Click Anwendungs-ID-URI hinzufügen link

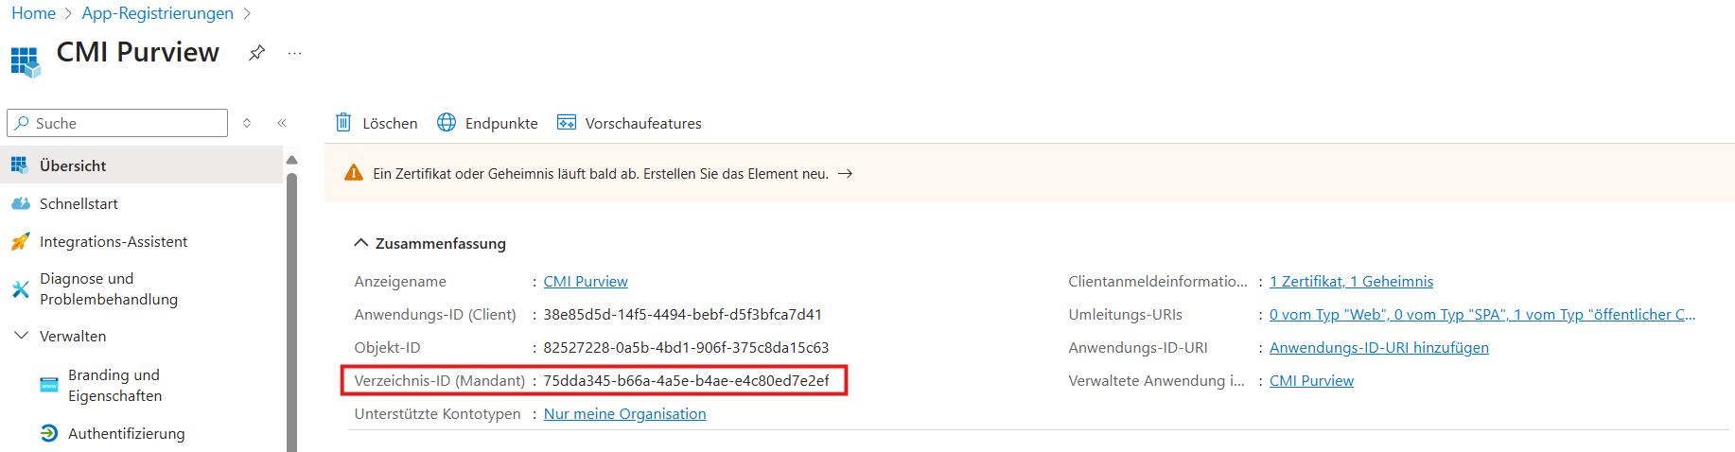click(1378, 348)
